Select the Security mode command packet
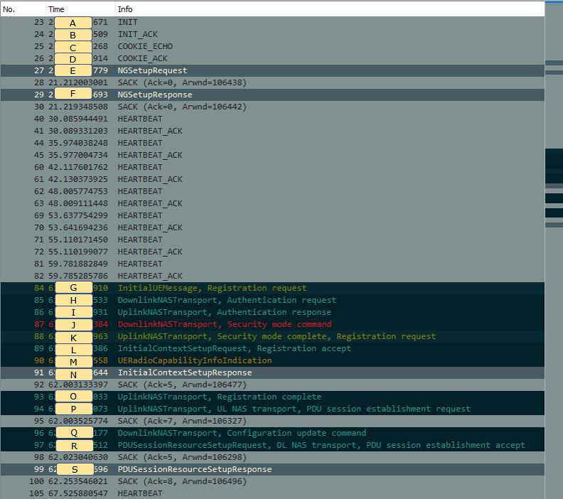 [272, 325]
